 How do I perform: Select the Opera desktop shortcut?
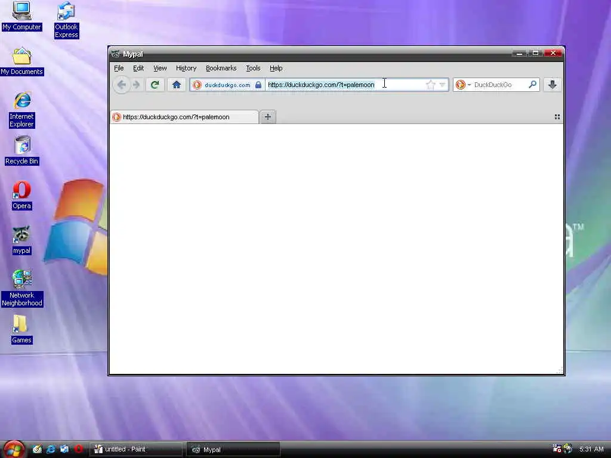coord(22,196)
